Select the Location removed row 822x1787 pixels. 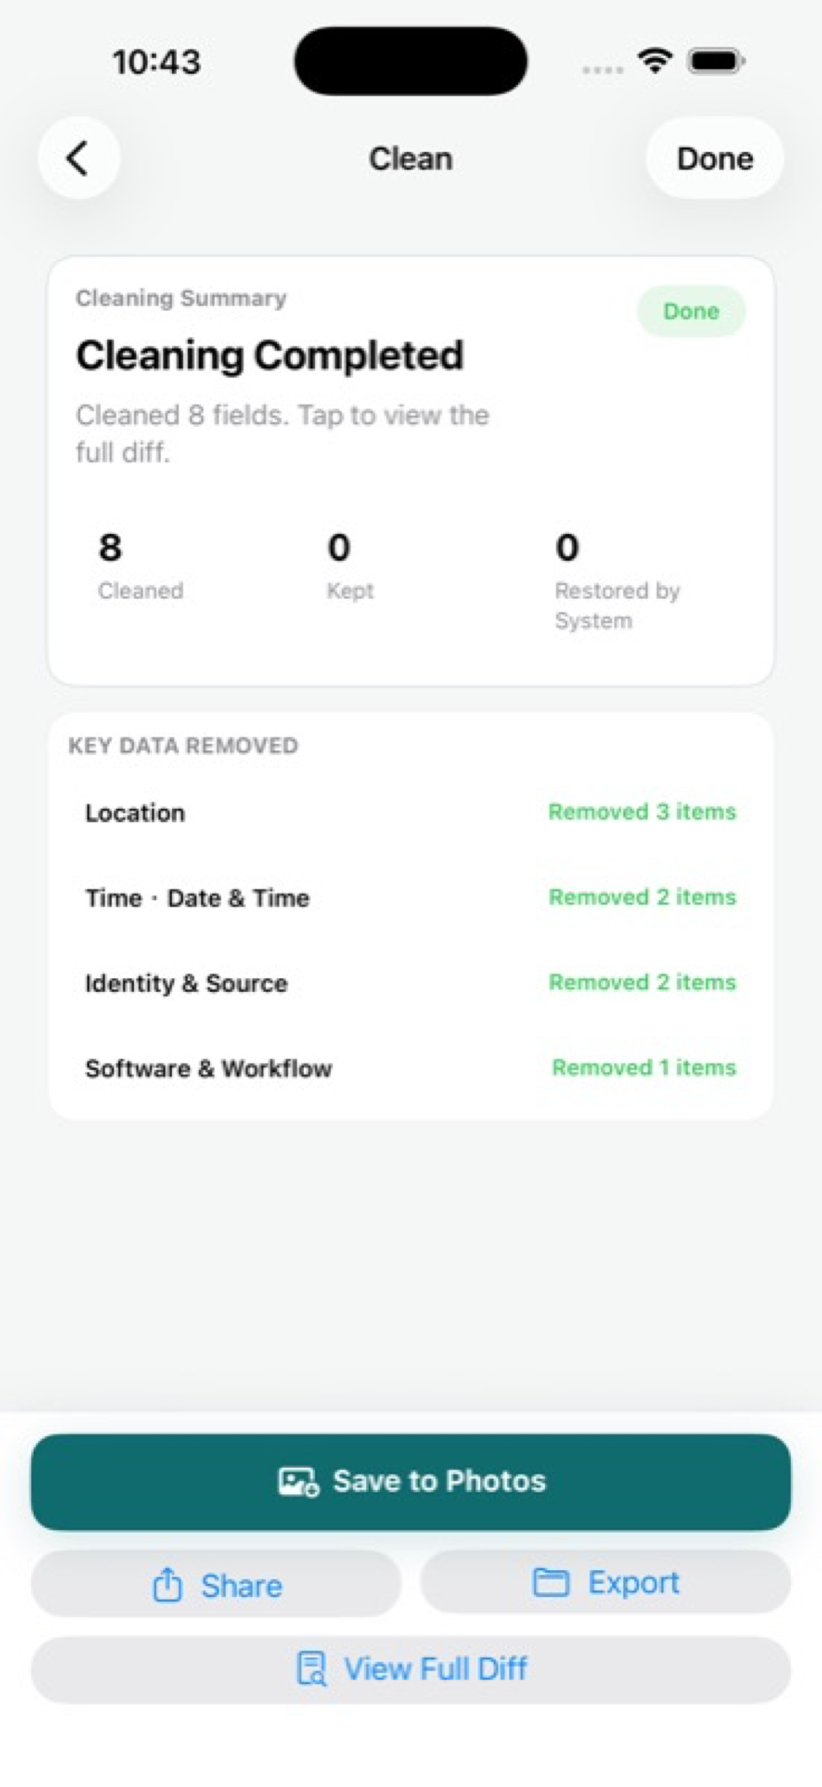tap(411, 812)
